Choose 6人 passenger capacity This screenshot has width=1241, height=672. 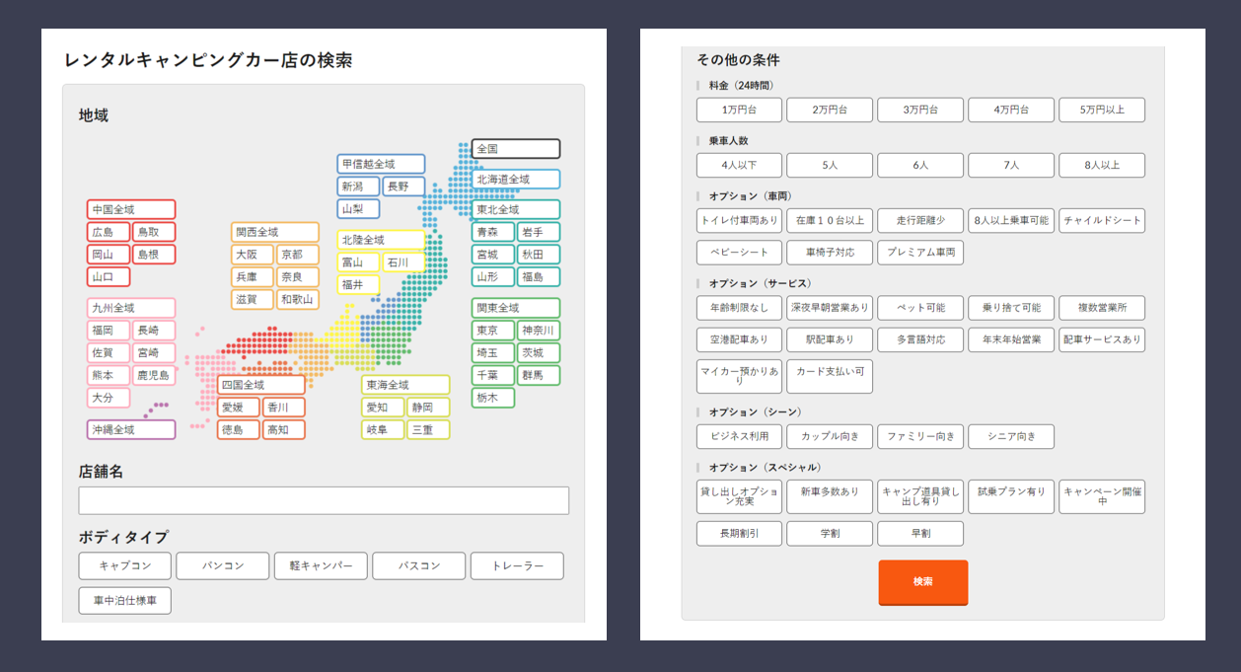click(920, 166)
